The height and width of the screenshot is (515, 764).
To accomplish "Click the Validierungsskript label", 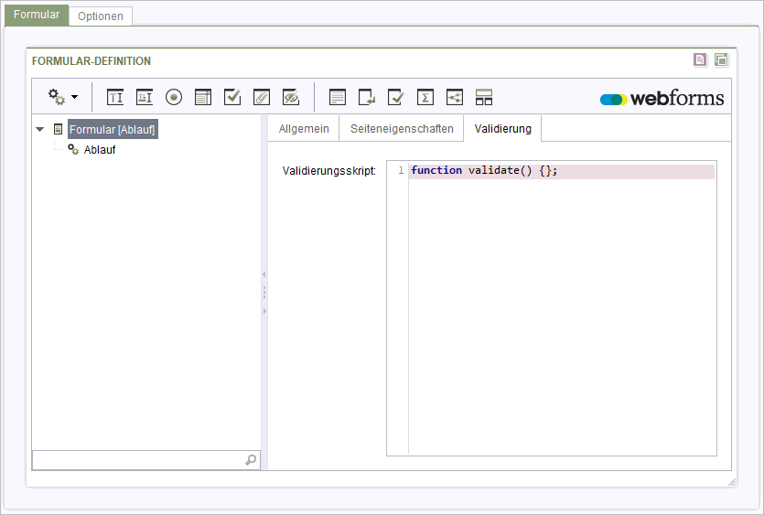I will coord(328,171).
